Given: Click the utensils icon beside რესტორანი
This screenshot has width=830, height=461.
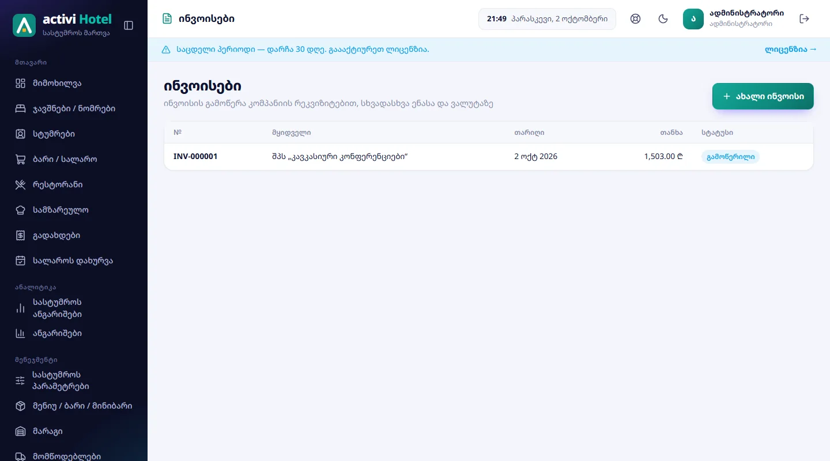Looking at the screenshot, I should [21, 184].
